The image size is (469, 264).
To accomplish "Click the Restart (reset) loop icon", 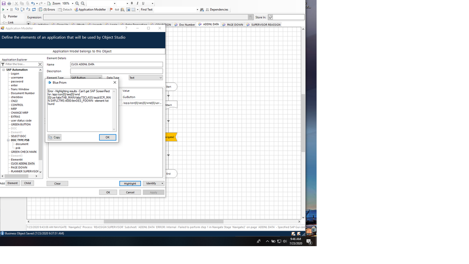I will [34, 9].
